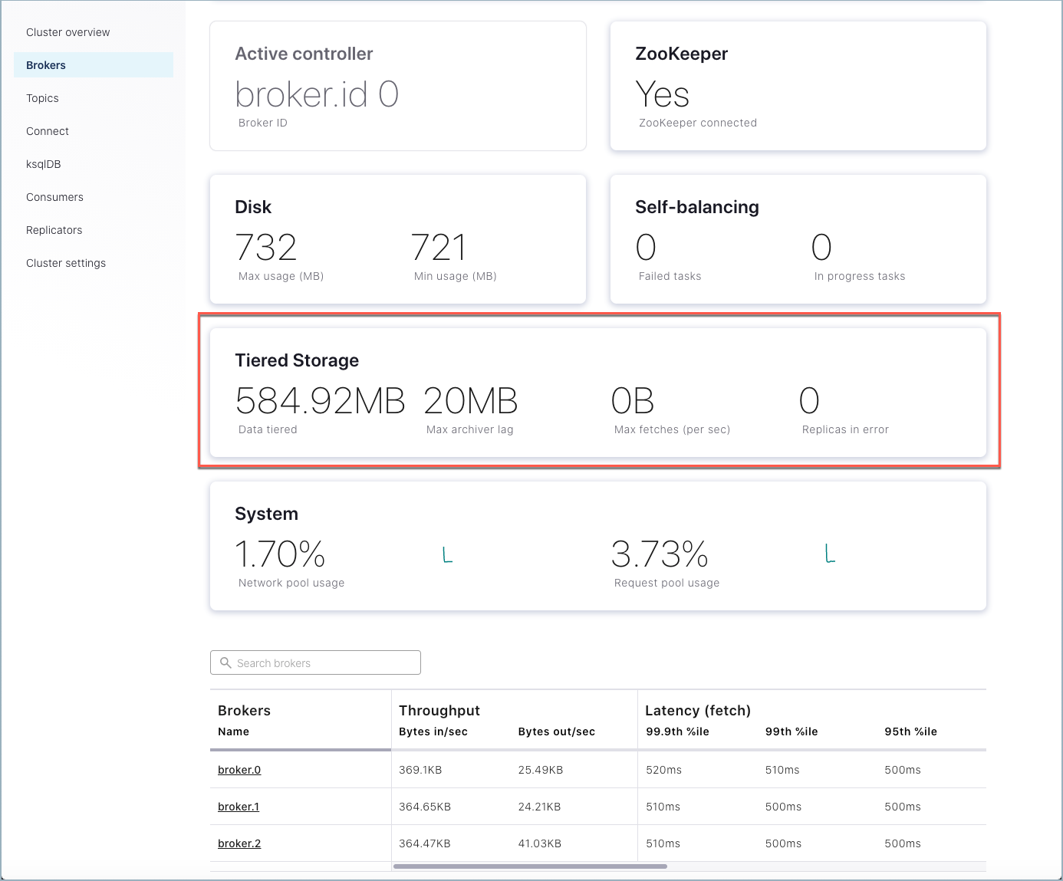The height and width of the screenshot is (881, 1063).
Task: Navigate to ksqlDB
Action: click(44, 164)
